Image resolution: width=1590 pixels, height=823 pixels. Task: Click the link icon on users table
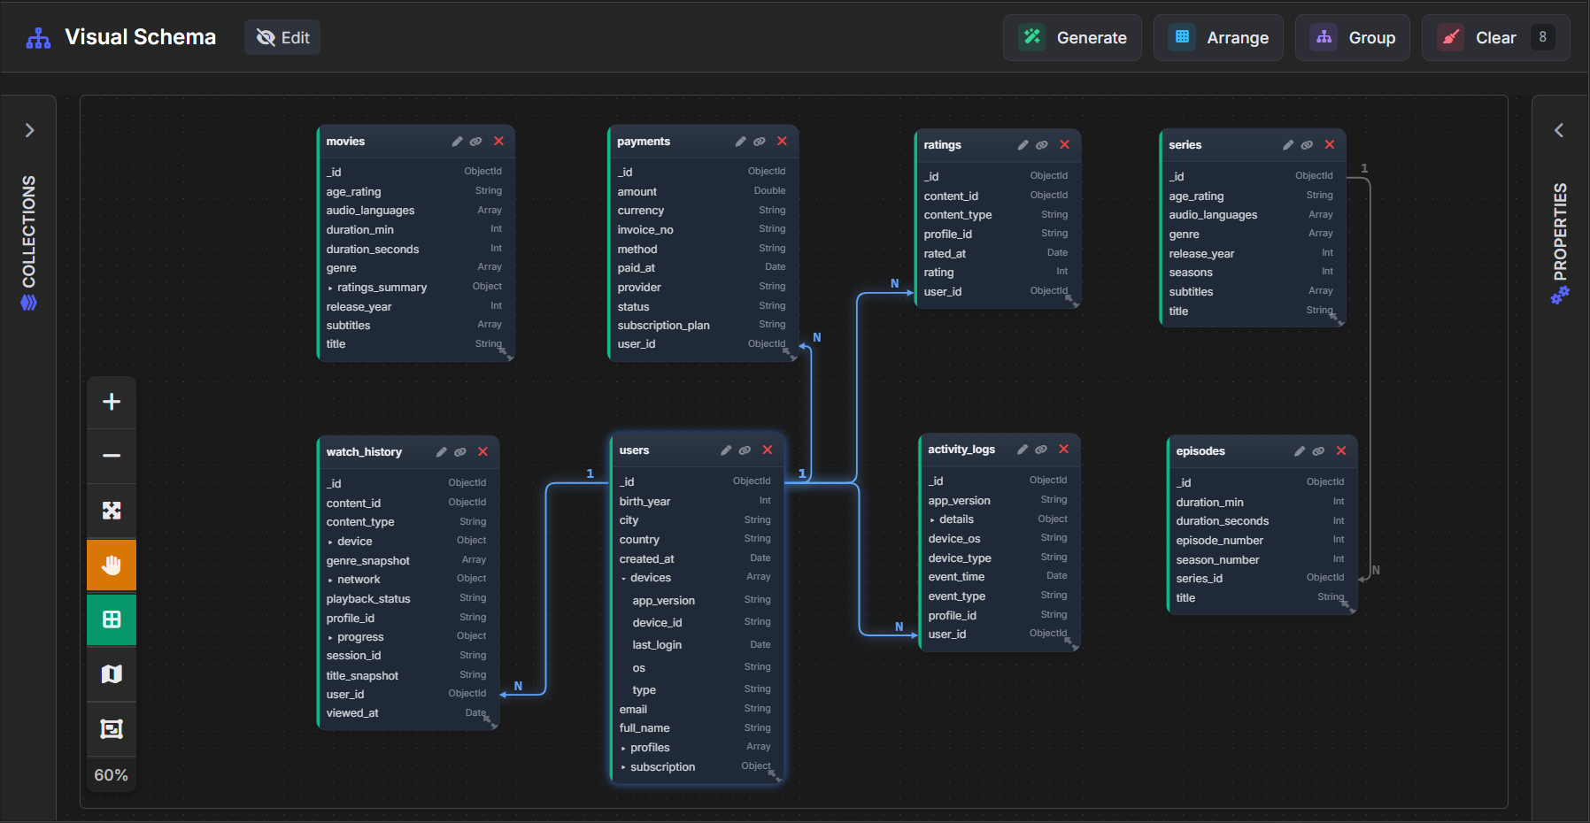point(745,450)
